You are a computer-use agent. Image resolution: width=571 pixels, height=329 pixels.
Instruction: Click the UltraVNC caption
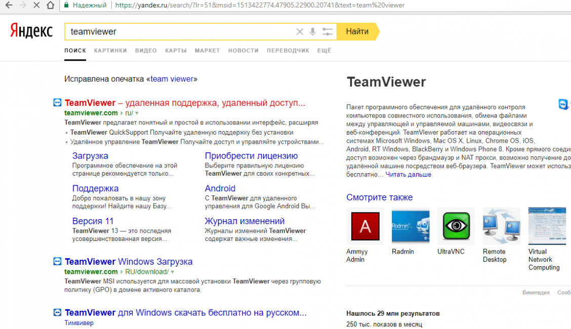click(x=451, y=252)
